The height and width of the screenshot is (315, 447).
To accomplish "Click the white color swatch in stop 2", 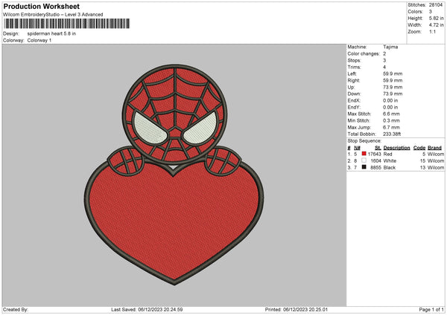I will tap(364, 160).
